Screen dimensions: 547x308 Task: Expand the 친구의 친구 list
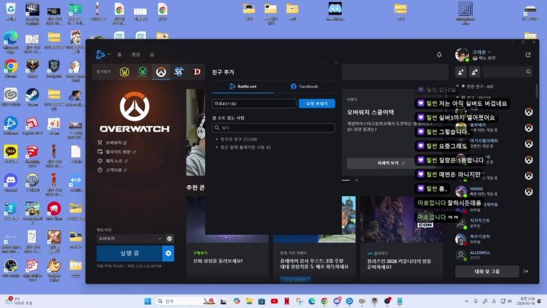237,139
